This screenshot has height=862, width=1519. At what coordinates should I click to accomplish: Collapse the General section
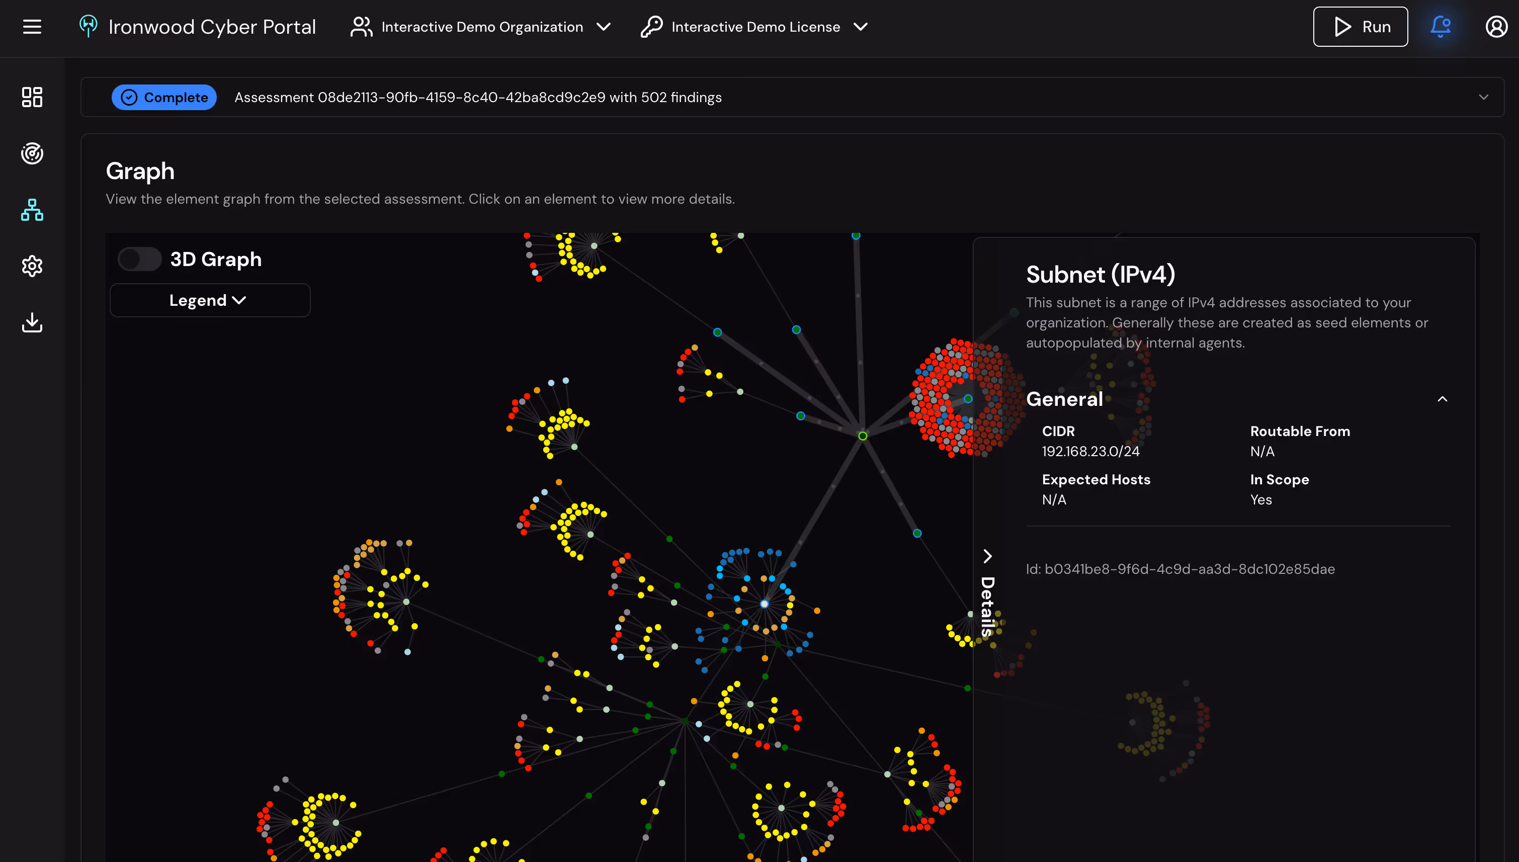(x=1442, y=399)
